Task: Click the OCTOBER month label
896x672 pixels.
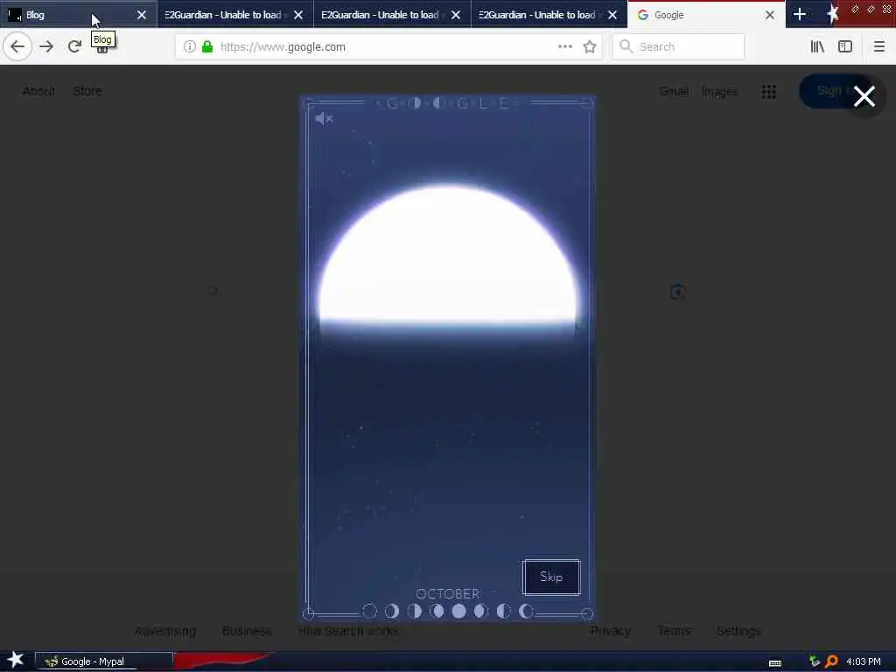Action: (448, 594)
